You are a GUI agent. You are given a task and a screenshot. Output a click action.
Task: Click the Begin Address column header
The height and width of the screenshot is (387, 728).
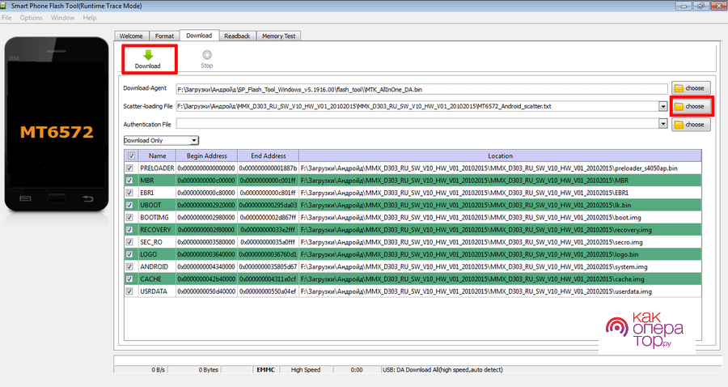205,155
